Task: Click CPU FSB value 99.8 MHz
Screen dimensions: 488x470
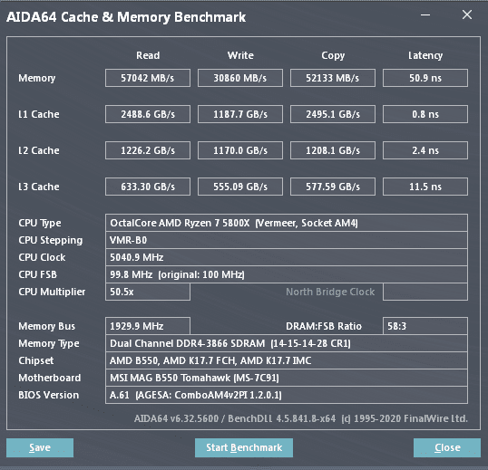Action: (287, 274)
